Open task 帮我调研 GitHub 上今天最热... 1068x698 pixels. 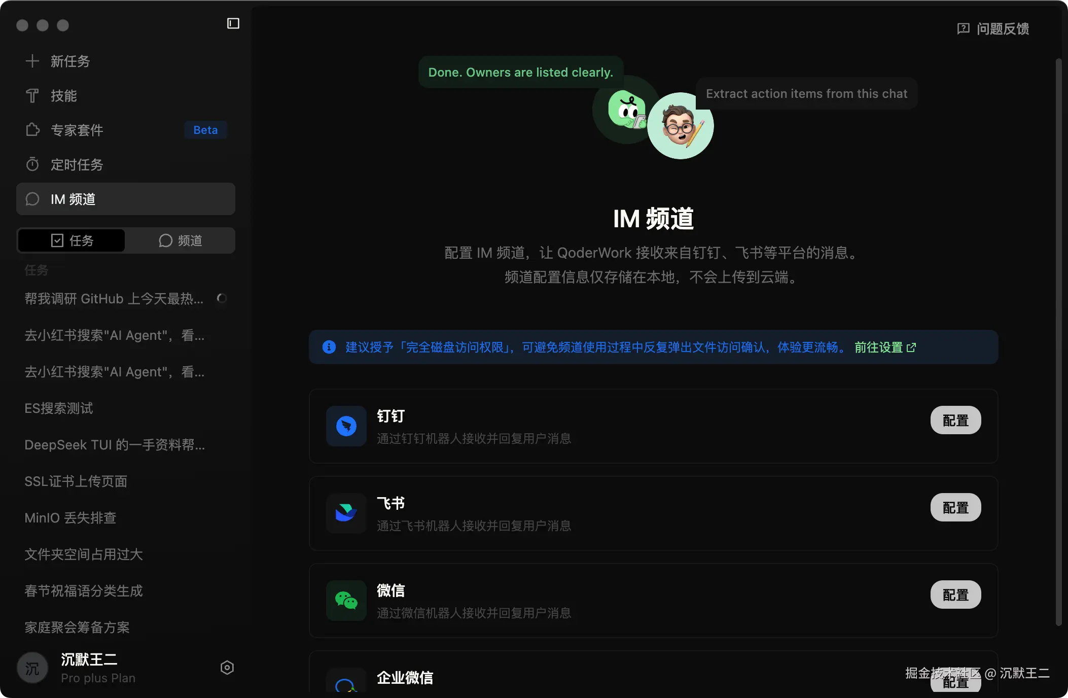tap(126, 299)
